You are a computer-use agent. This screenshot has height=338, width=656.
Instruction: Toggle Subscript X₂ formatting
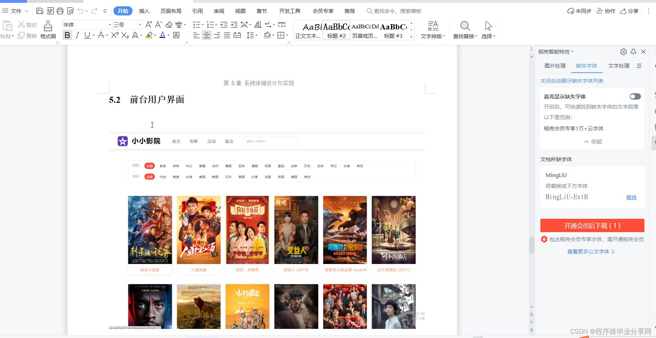tap(125, 35)
